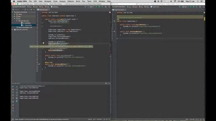Screen dimensions: 216x121
Task: Hide the Run panel with the hide icon
Action: click(x=109, y=83)
